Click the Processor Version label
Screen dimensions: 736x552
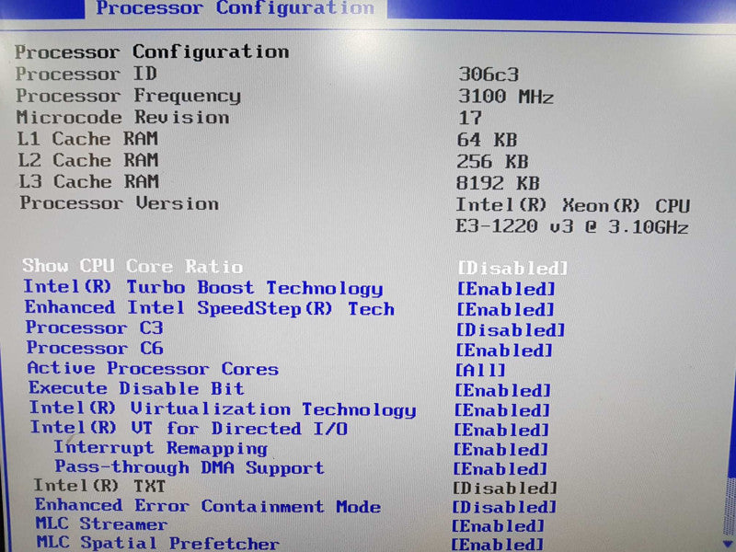[x=120, y=203]
